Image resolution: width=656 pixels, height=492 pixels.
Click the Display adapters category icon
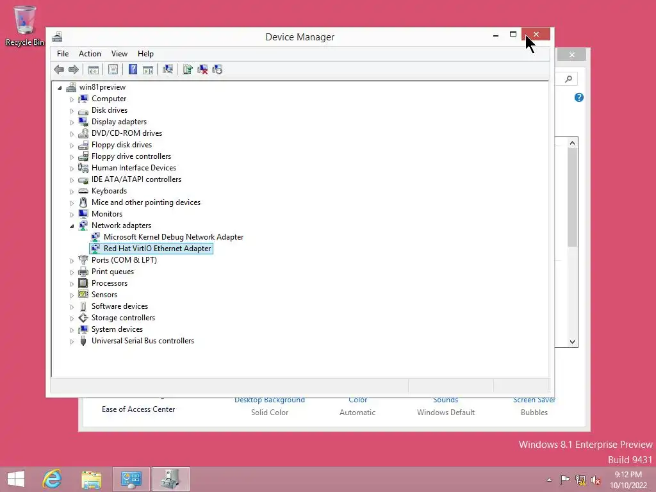83,121
